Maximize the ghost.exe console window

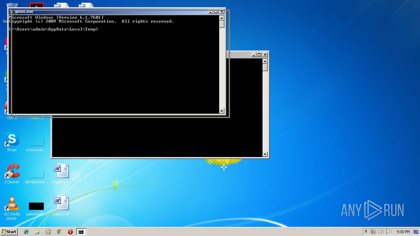click(216, 11)
